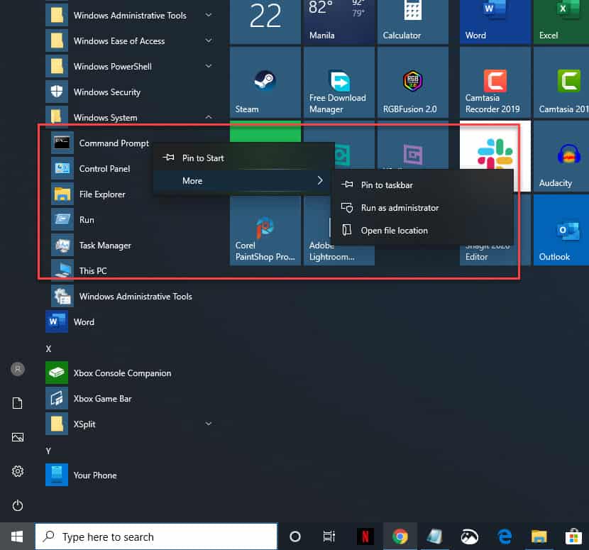589x550 pixels.
Task: Expand Windows PowerShell folder chevron
Action: coord(209,66)
